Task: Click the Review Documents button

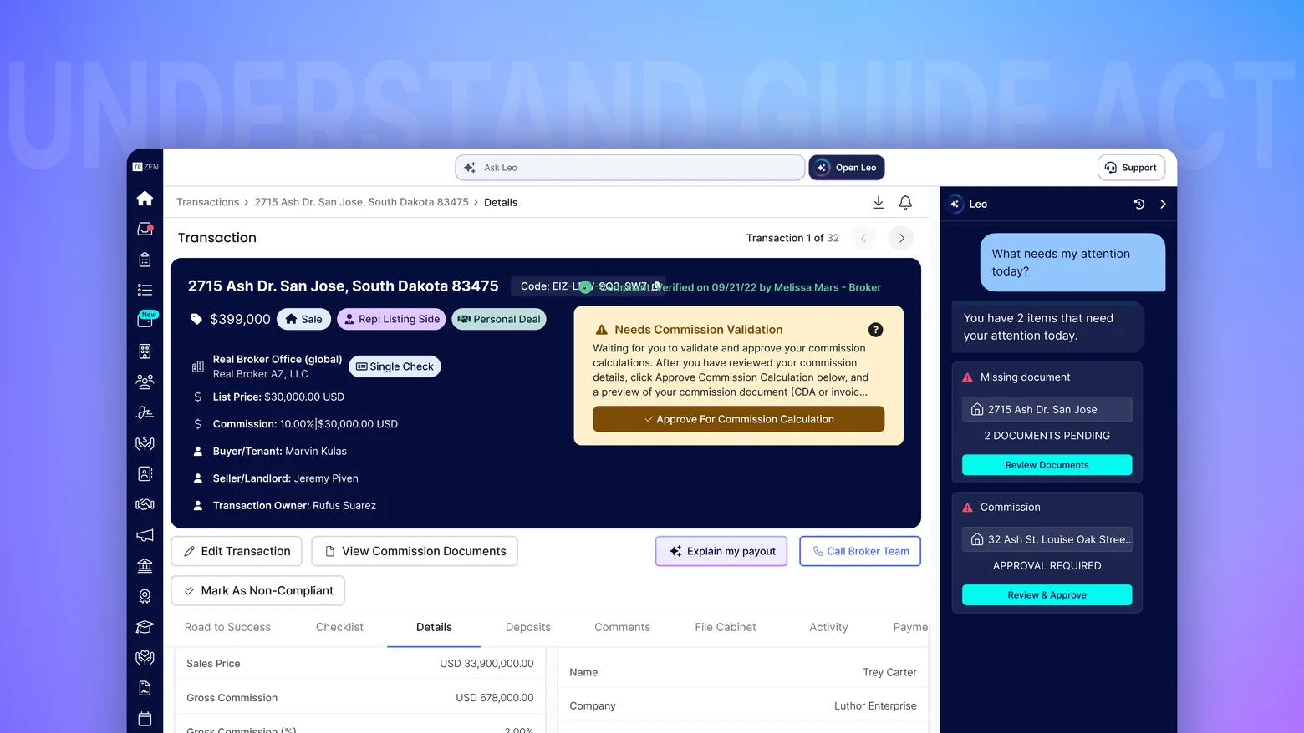Action: tap(1047, 465)
